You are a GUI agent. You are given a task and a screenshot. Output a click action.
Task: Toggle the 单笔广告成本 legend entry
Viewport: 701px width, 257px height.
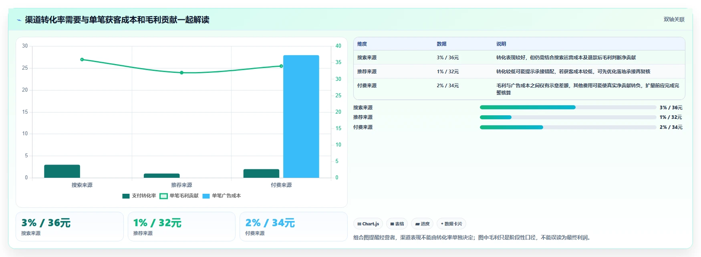pyautogui.click(x=222, y=196)
